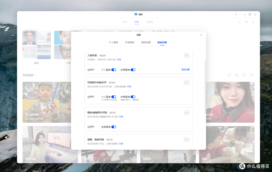Open more options for 识别照片内的文字

pyautogui.click(x=186, y=82)
